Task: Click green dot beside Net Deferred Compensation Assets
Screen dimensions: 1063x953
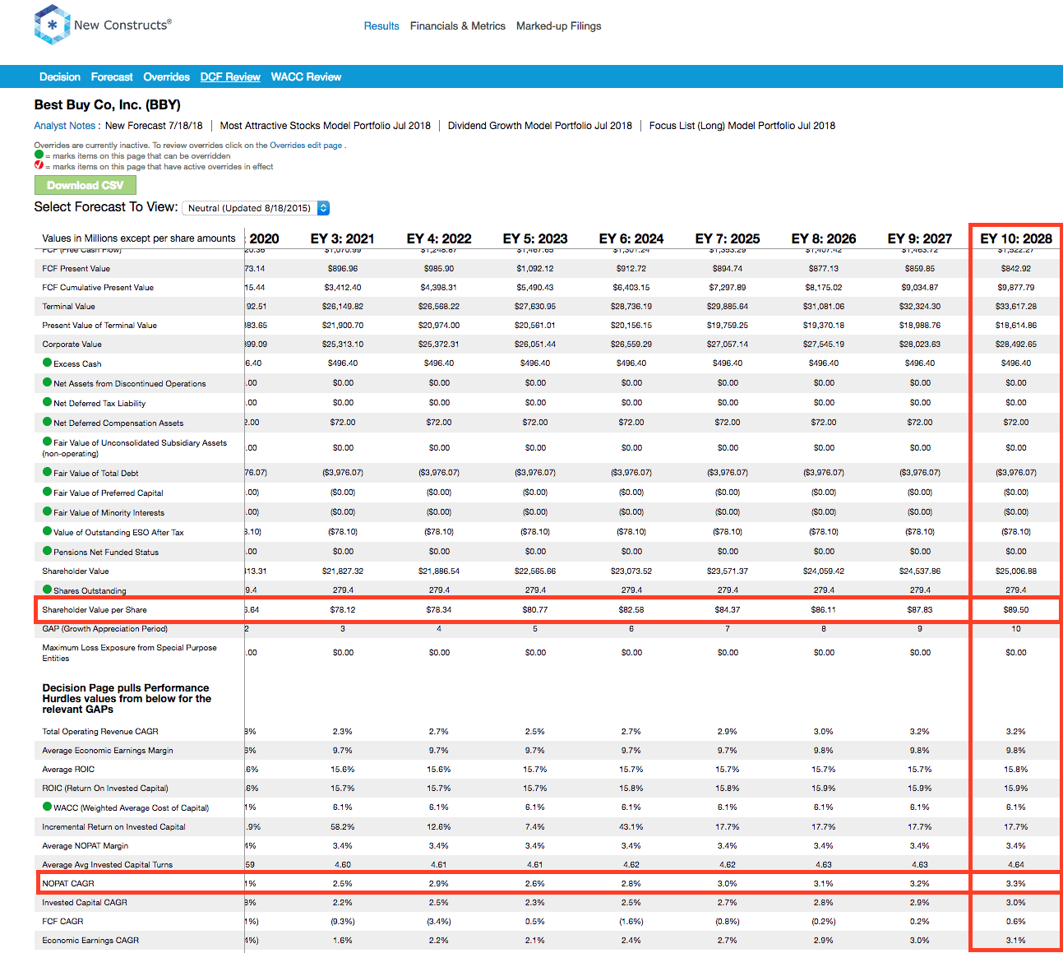Action: [x=47, y=422]
